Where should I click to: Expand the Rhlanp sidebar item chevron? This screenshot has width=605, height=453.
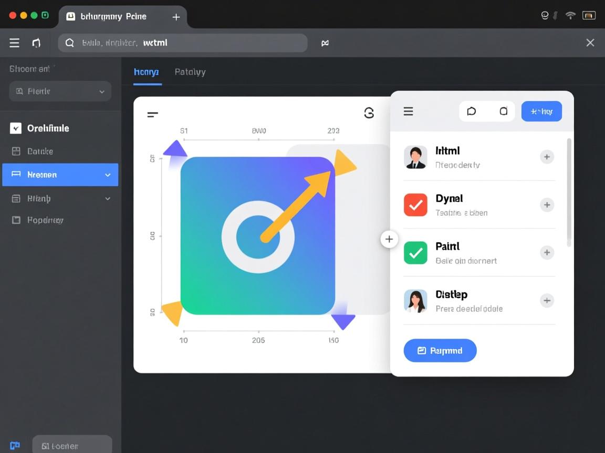click(x=108, y=199)
